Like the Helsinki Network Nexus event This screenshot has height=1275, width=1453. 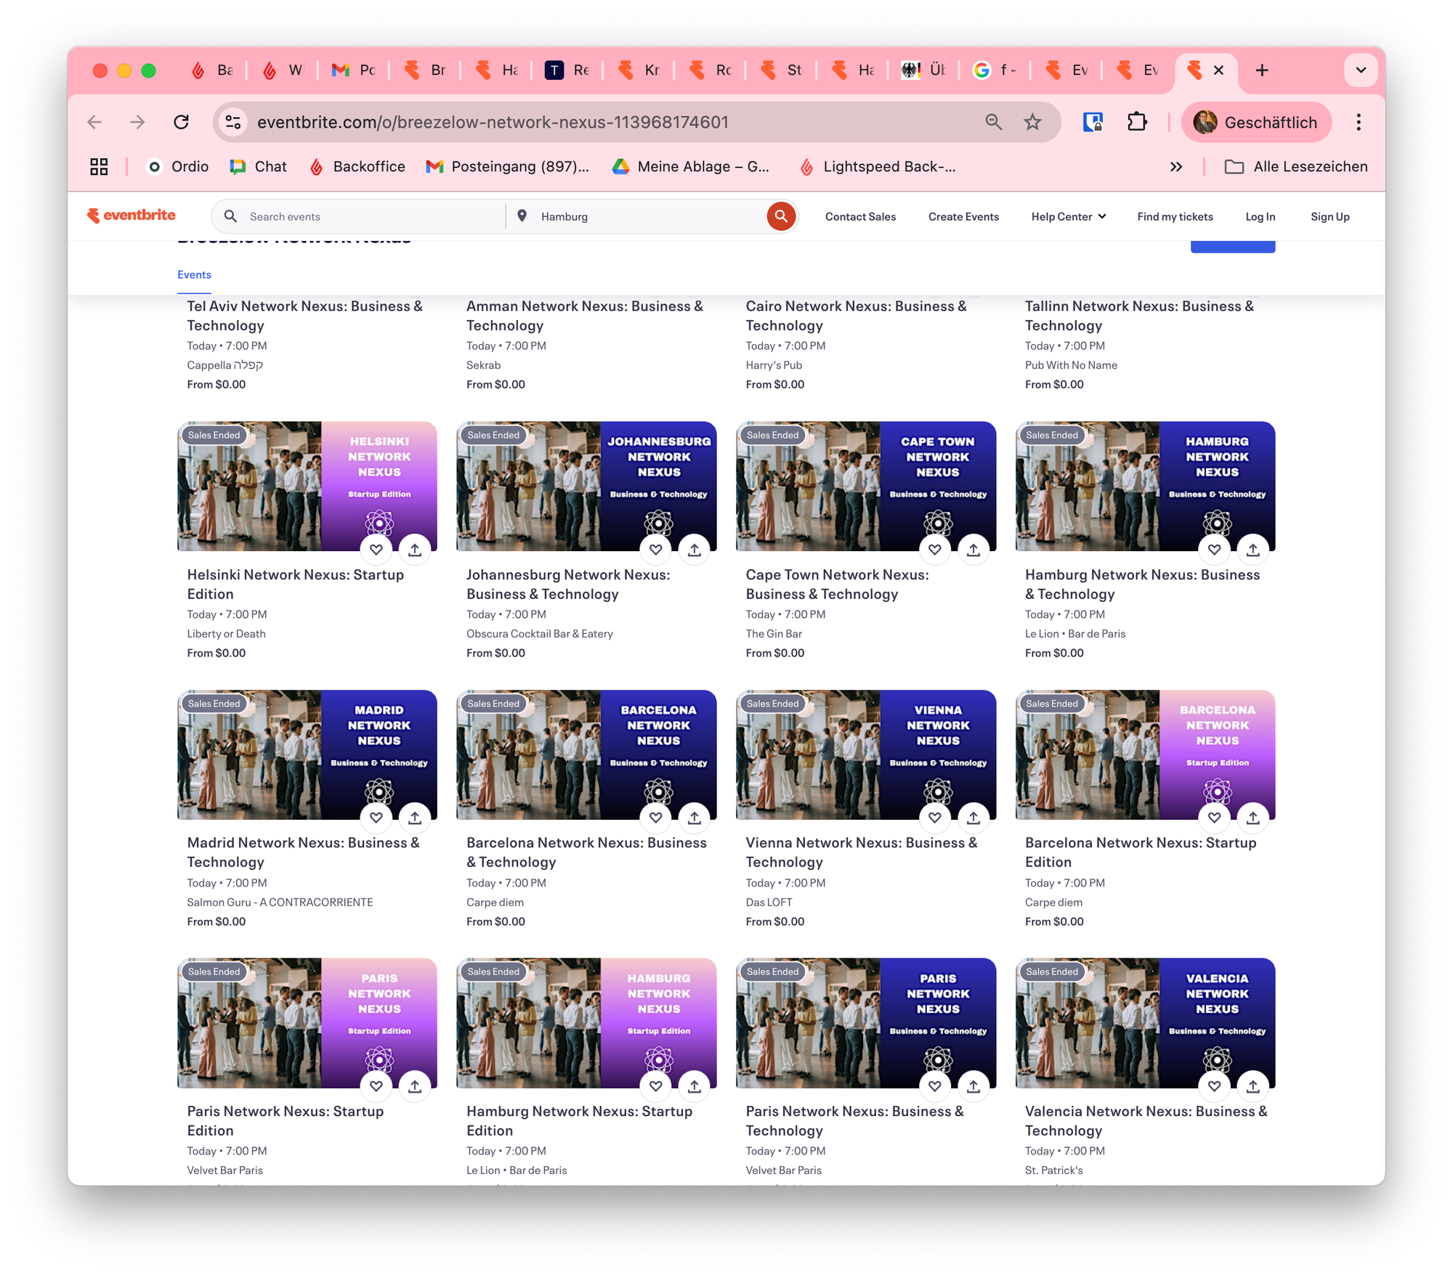click(x=376, y=550)
